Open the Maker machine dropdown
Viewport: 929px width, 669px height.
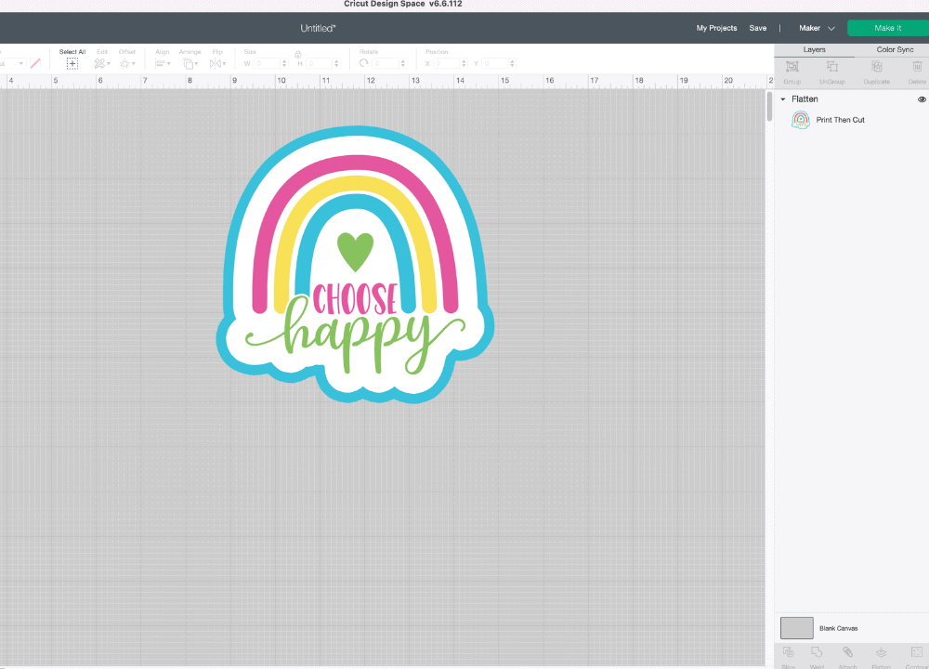point(817,28)
